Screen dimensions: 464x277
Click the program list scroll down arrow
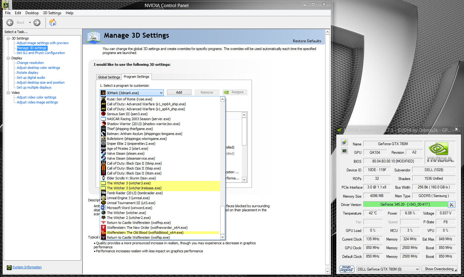tap(222, 237)
